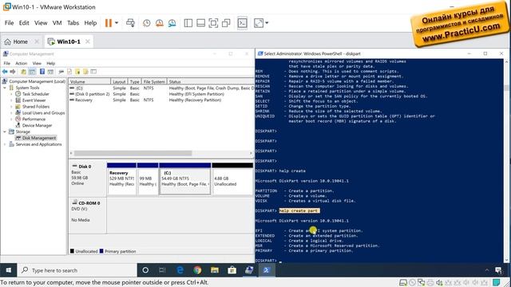
Task: Click the Layout column header
Action: click(119, 81)
